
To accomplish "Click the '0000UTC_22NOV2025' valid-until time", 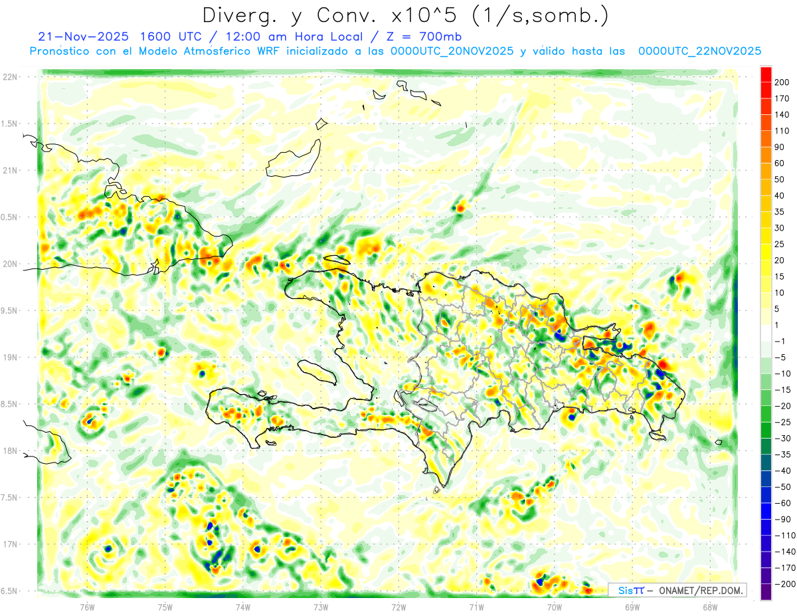I will click(699, 51).
